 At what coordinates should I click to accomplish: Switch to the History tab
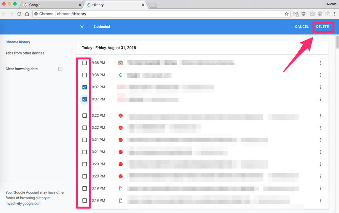pyautogui.click(x=115, y=5)
